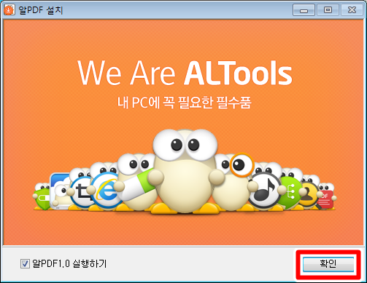Maximize the 알PDF 설치 window

328,10
